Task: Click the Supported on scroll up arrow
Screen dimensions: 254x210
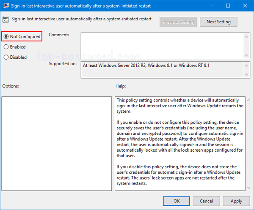Action: point(246,65)
